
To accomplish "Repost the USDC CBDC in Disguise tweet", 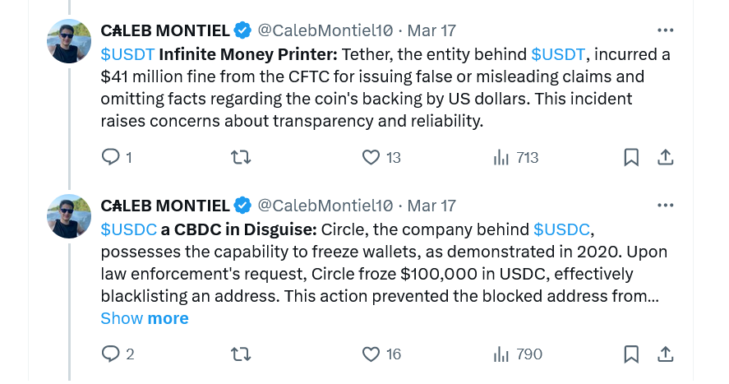I will click(241, 354).
